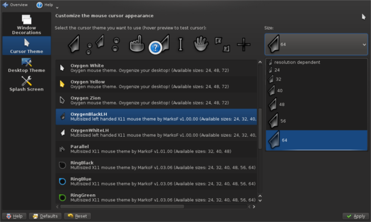This screenshot has width=371, height=222.
Task: Preview the pointing hand link cursor
Action: 137,44
